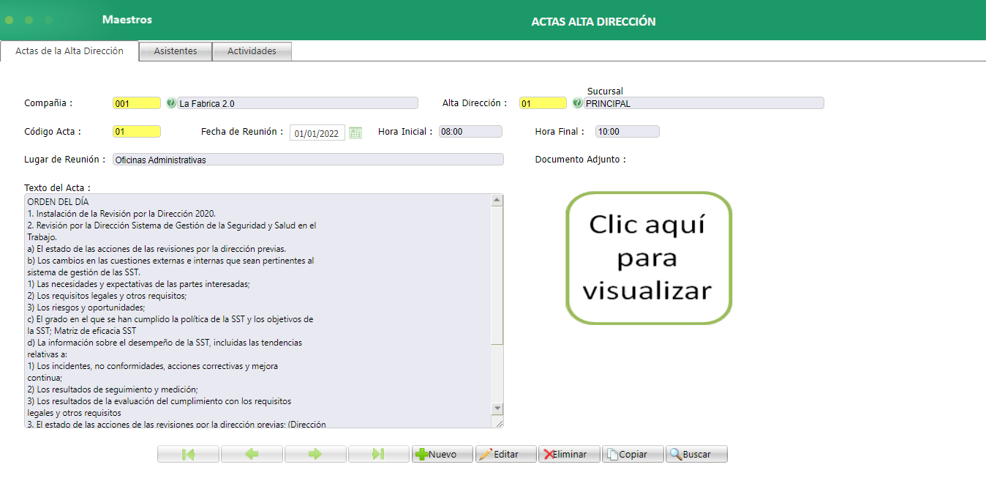Click 'Clic aquí para visualizar'
This screenshot has width=986, height=481.
648,258
